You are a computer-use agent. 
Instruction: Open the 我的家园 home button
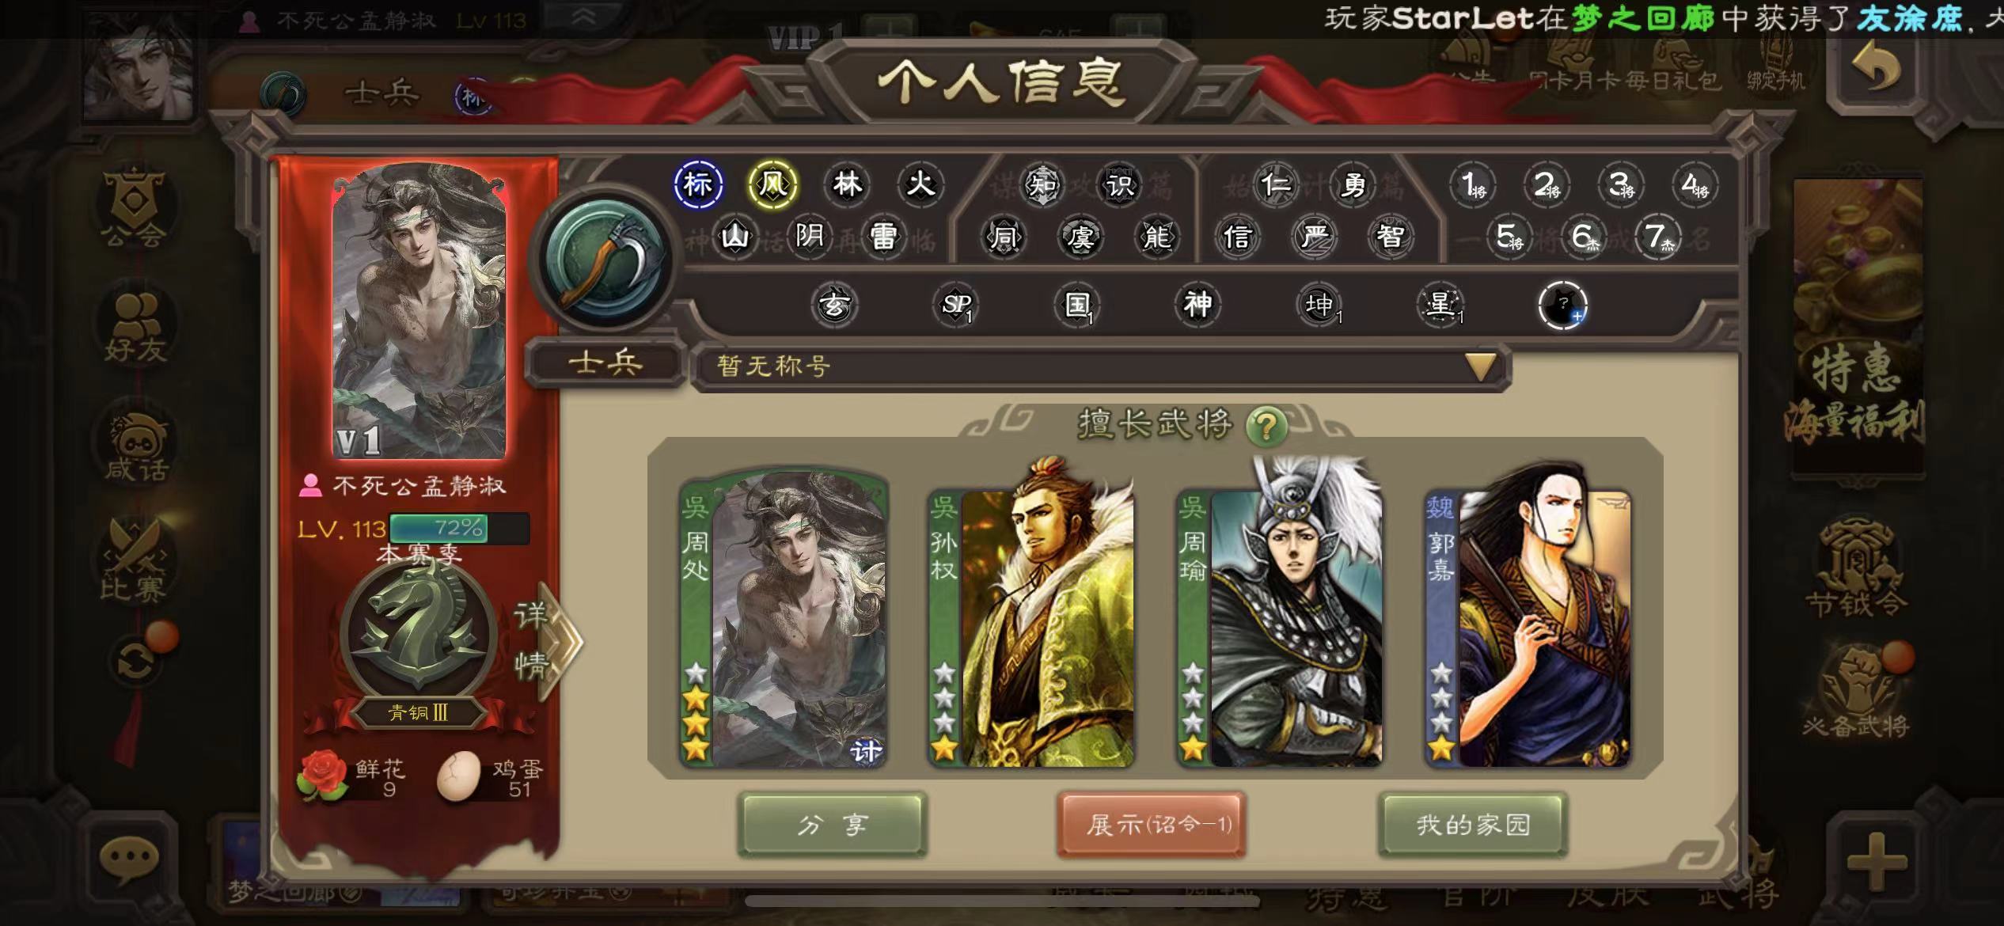[x=1472, y=825]
